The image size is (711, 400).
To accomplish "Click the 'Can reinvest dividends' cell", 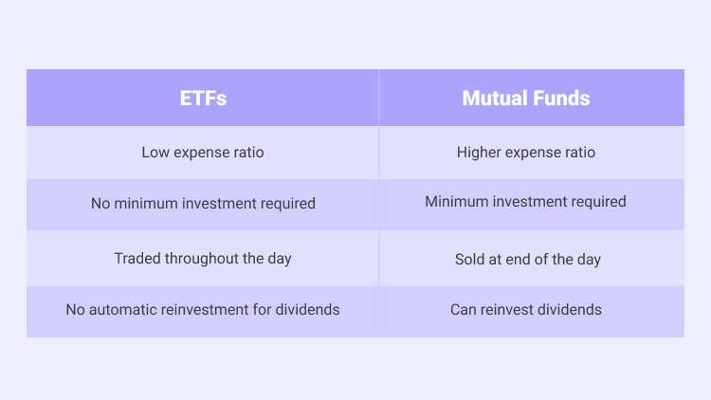I will pos(532,312).
